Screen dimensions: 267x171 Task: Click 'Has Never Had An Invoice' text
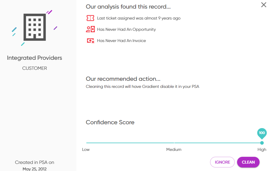pyautogui.click(x=121, y=41)
